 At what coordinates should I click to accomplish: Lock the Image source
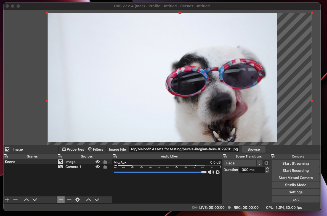[105, 162]
